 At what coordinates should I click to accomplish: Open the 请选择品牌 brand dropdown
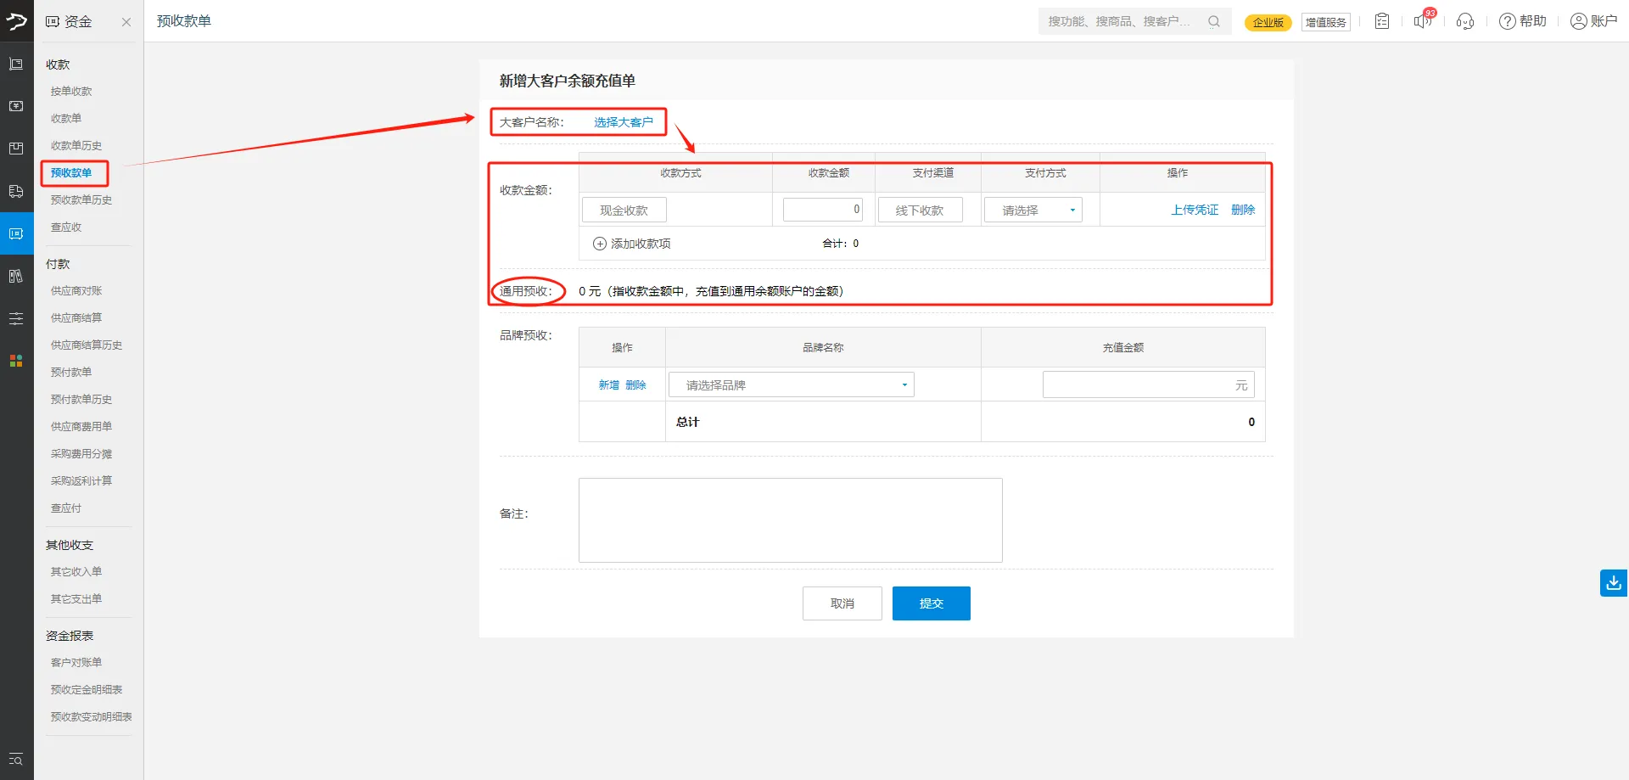tap(790, 384)
